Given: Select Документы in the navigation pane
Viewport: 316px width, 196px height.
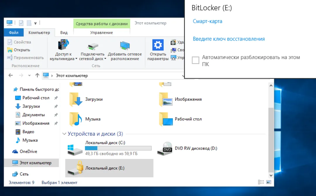Looking at the screenshot, I should click(x=30, y=115).
